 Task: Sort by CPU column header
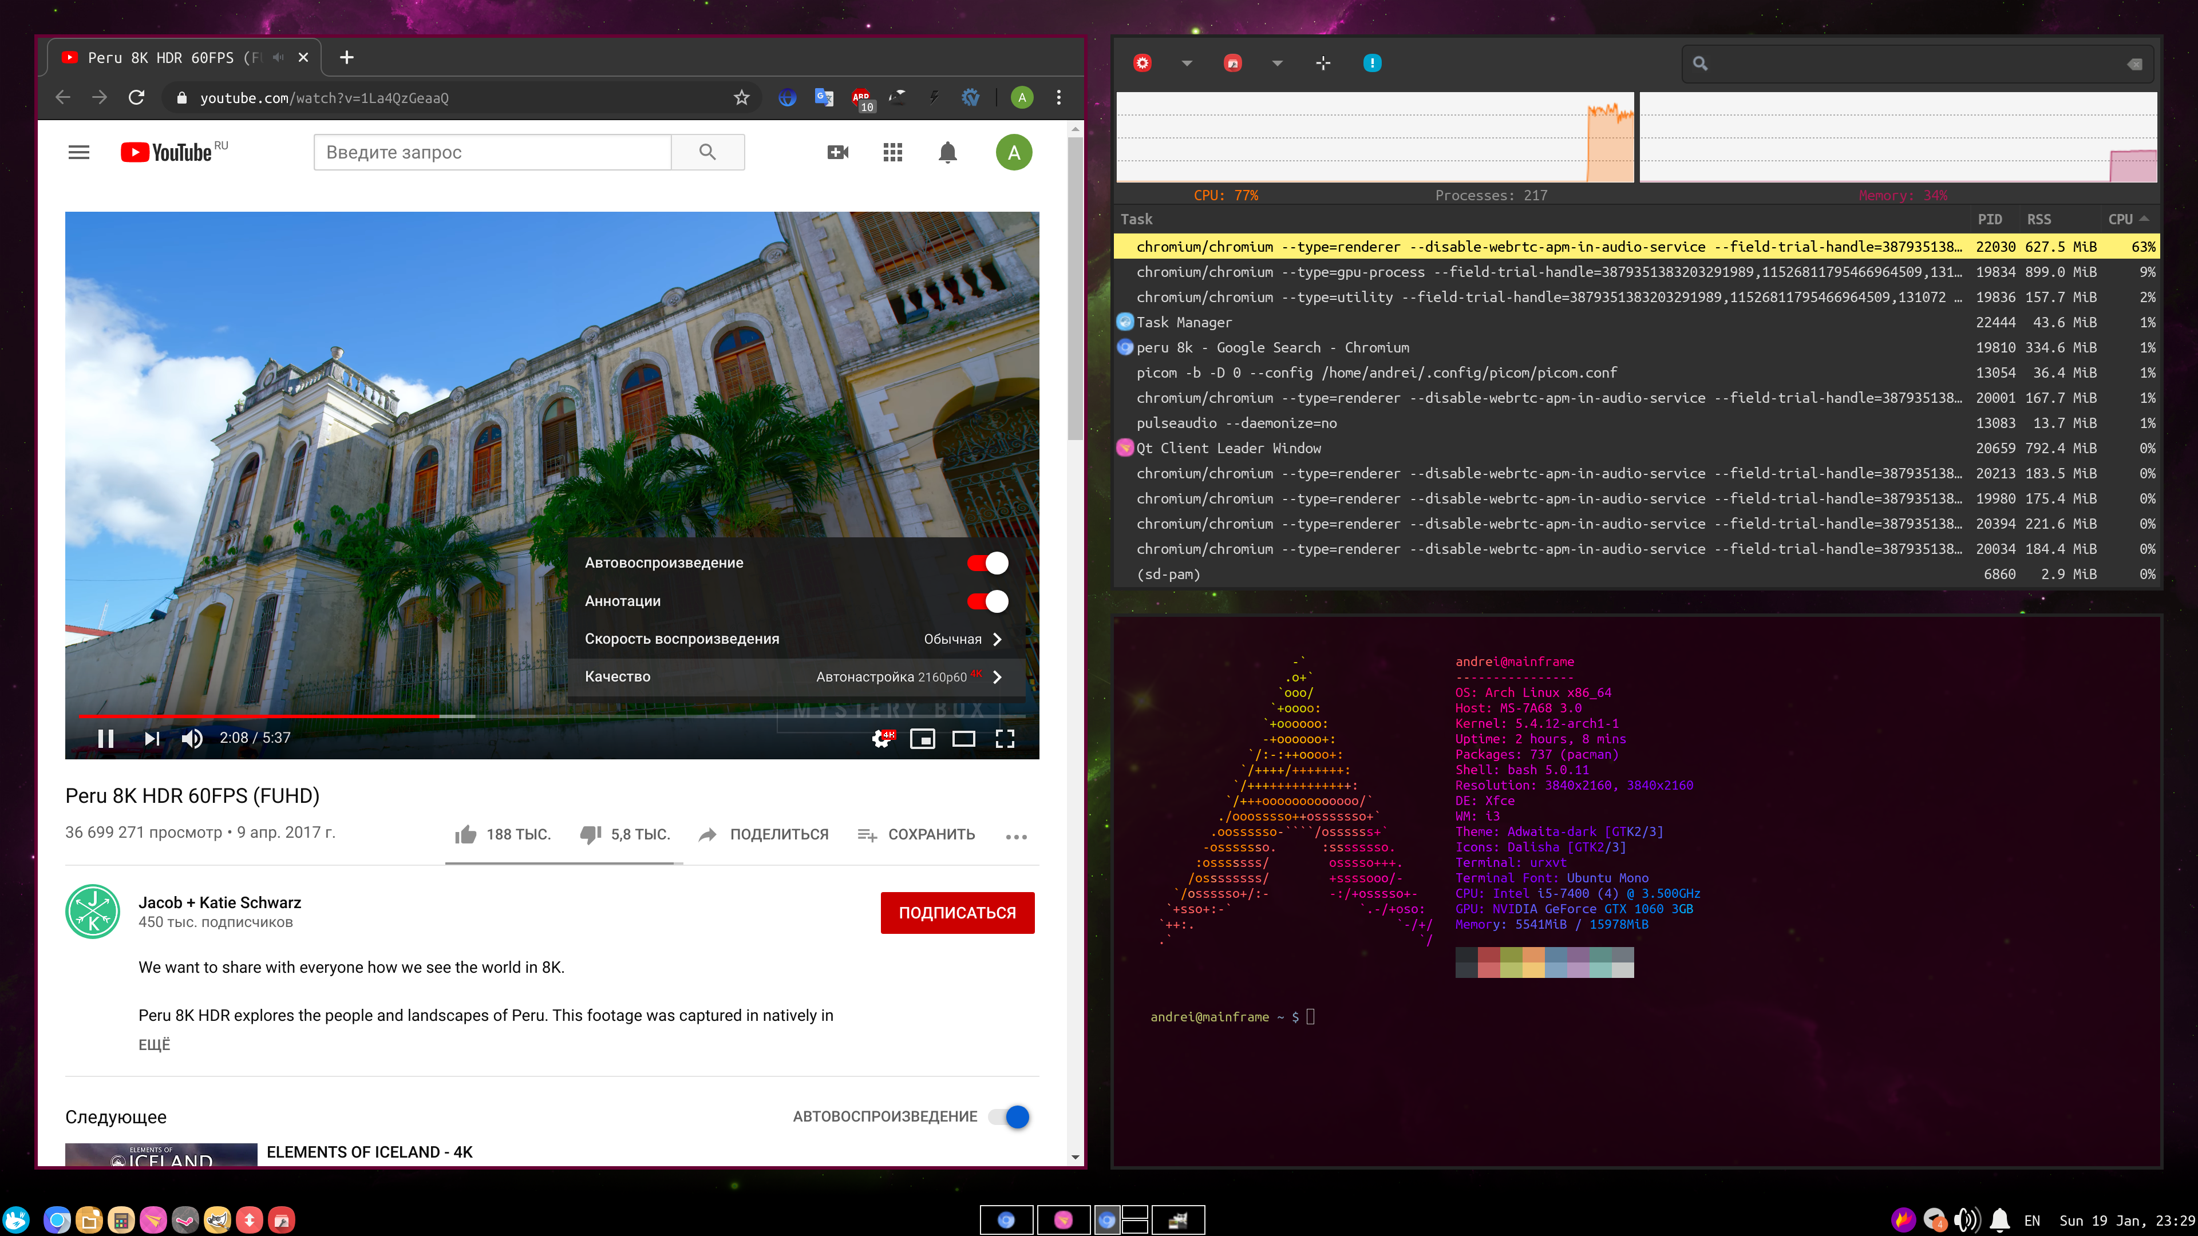(2128, 219)
